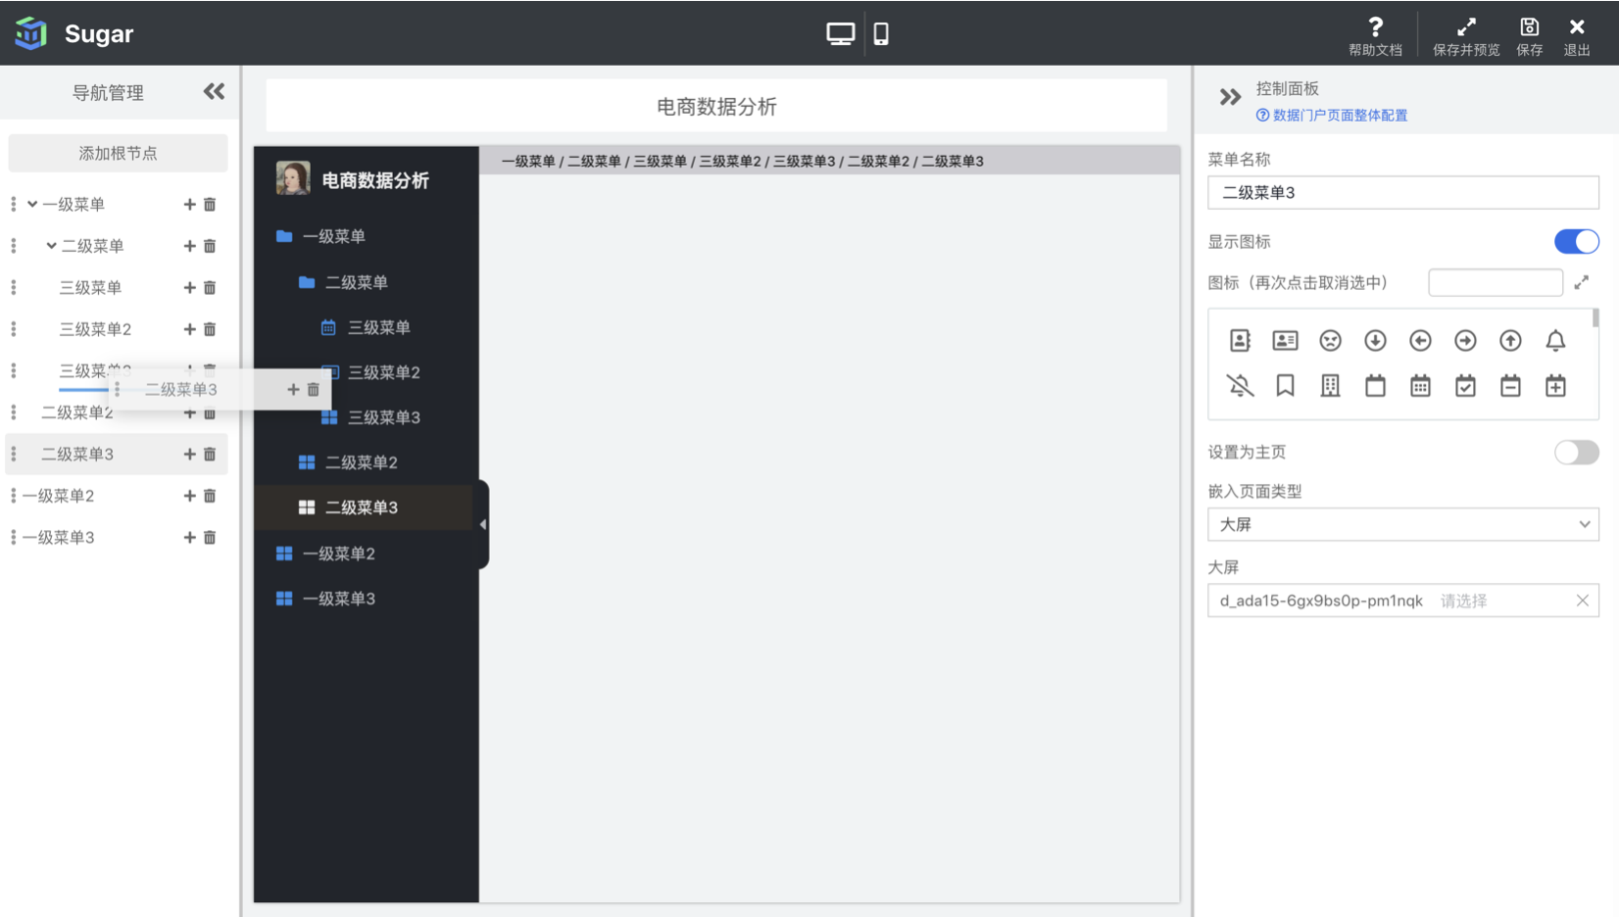Choose the calendar plus icon

point(1555,386)
